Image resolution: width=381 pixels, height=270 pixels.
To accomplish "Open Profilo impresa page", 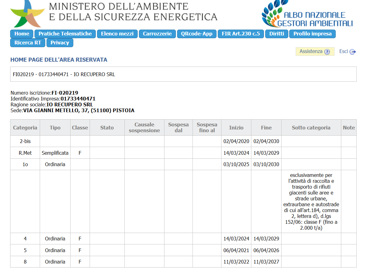I will 312,34.
